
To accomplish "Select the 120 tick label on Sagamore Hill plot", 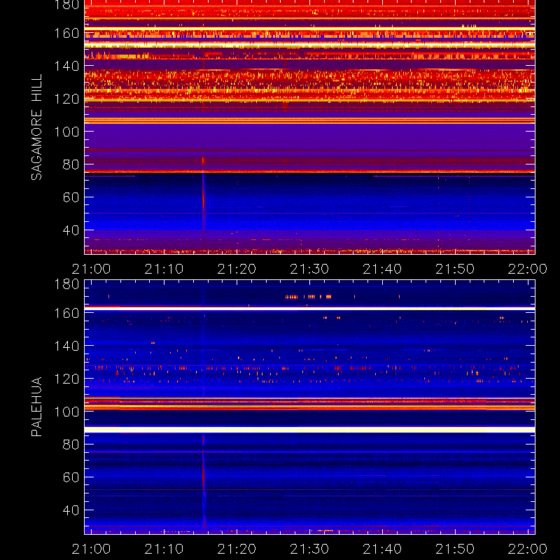I will pos(66,99).
